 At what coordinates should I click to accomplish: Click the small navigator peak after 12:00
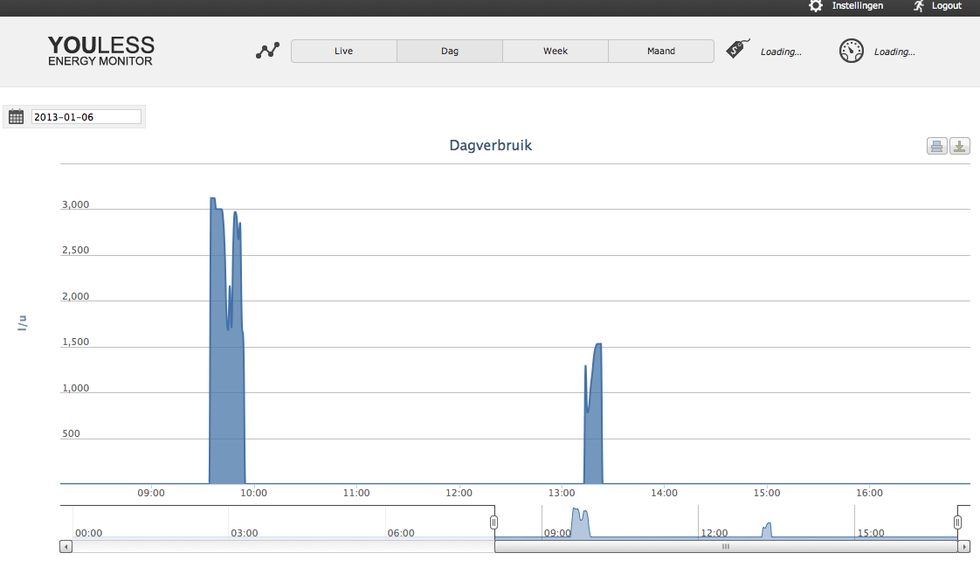[x=767, y=530]
